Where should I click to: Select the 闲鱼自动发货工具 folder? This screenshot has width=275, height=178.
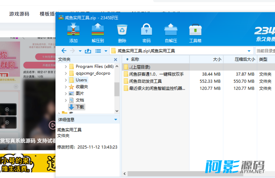(145, 81)
